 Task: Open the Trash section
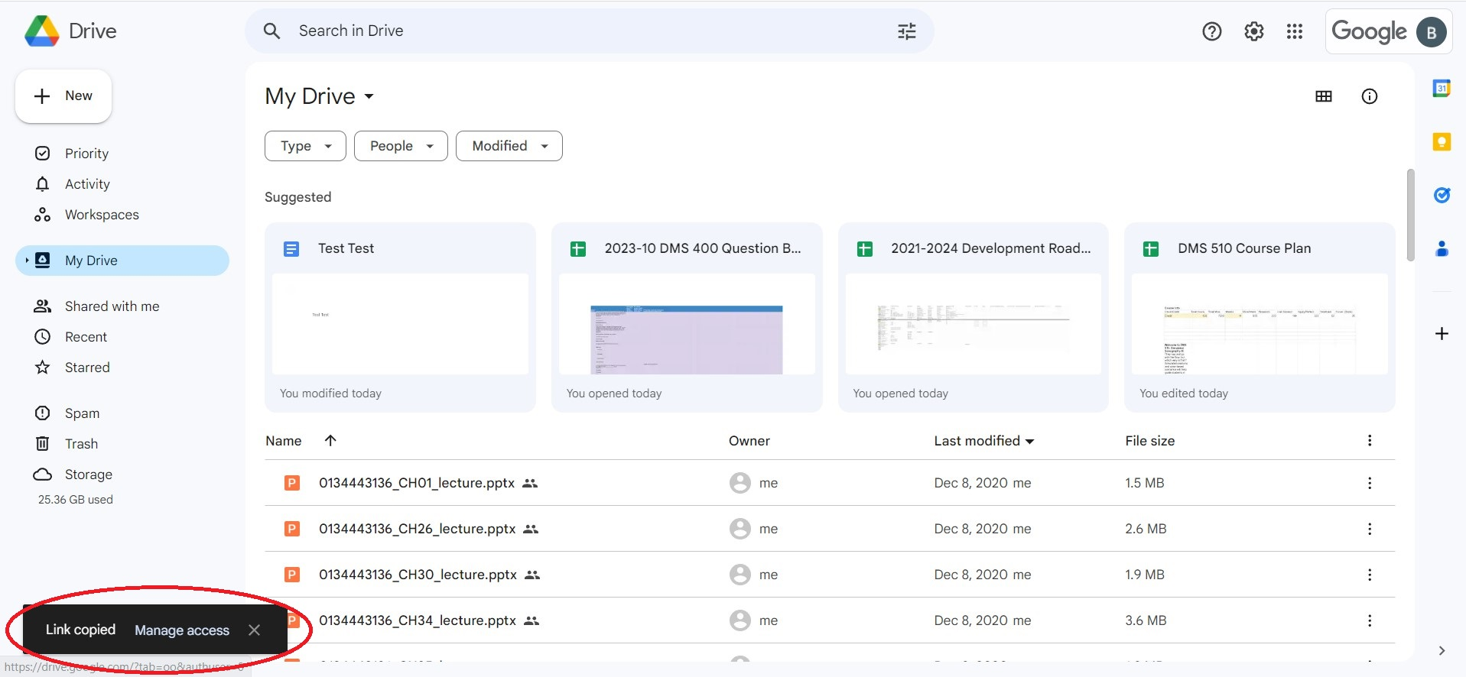tap(81, 444)
